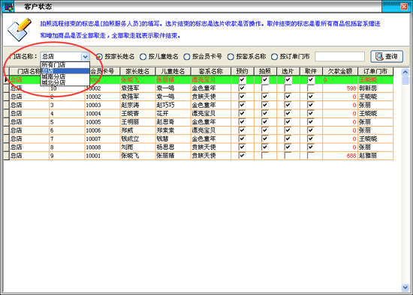Toggle 选片 checkbox in 袁强军 金色童年 row
Screen dimensions: 413x295
[x=288, y=88]
